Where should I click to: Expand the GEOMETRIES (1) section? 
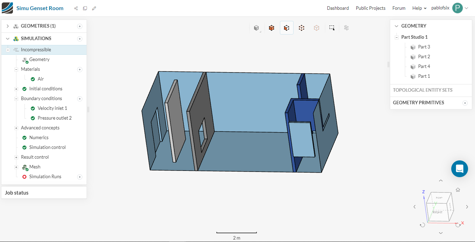click(x=8, y=26)
